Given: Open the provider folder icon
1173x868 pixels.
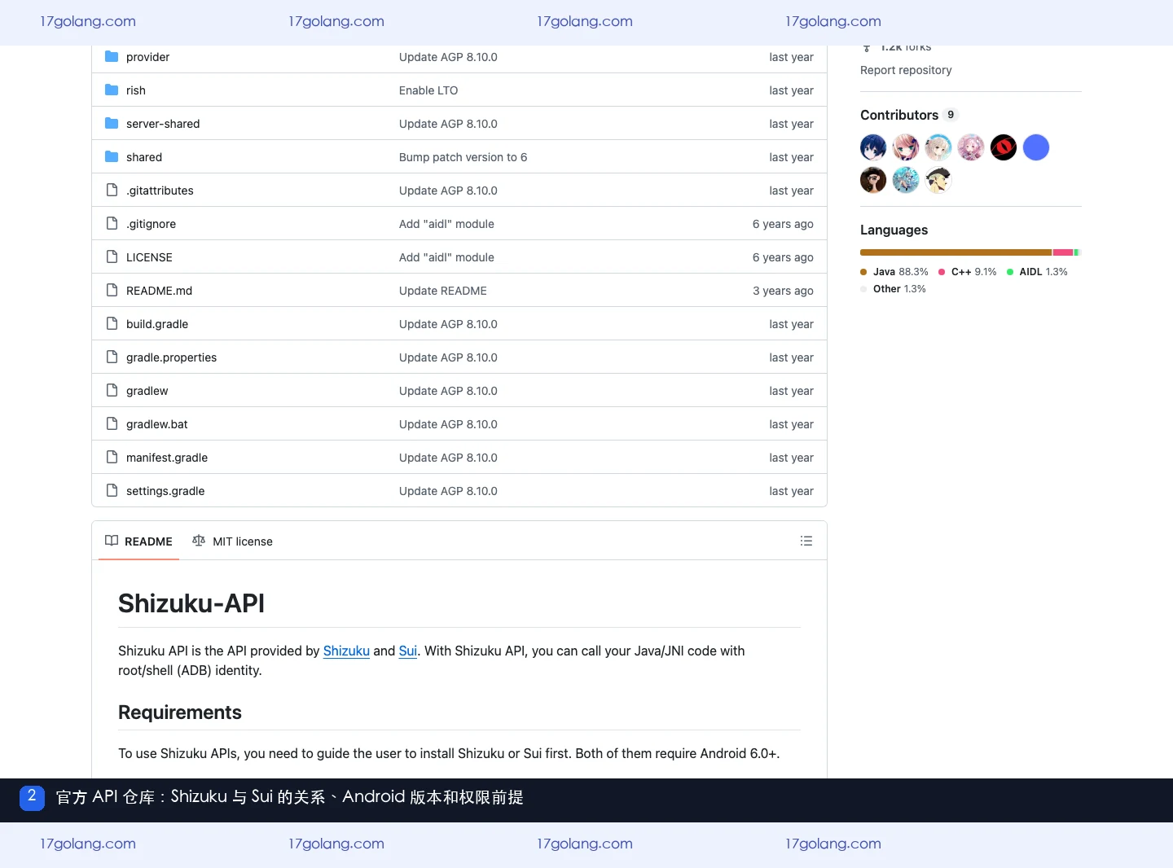Looking at the screenshot, I should click(112, 57).
